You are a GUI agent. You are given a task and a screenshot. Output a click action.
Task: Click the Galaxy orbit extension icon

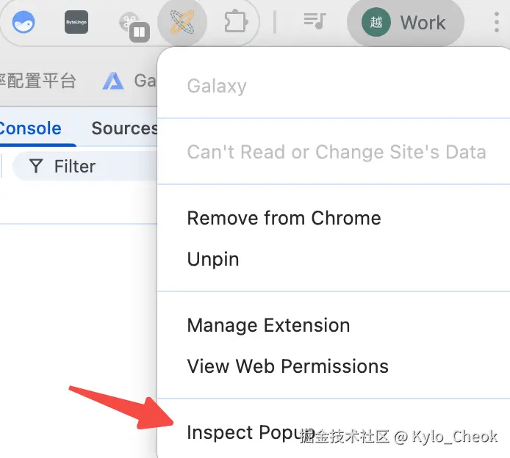pos(182,23)
